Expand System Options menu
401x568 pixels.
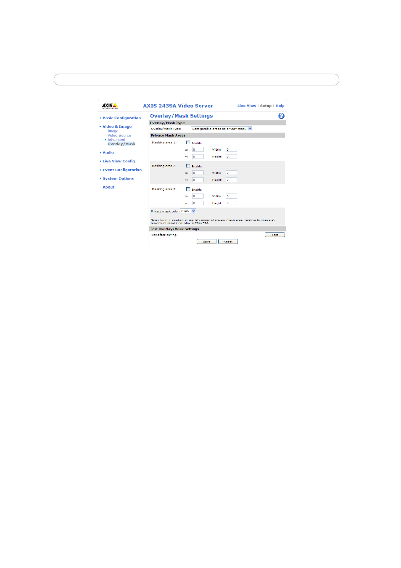[118, 179]
